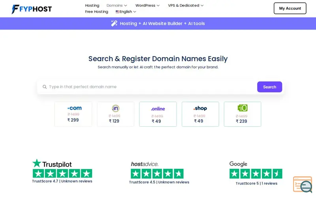Image resolution: width=316 pixels, height=198 pixels.
Task: Open the English language selector
Action: coord(126,12)
